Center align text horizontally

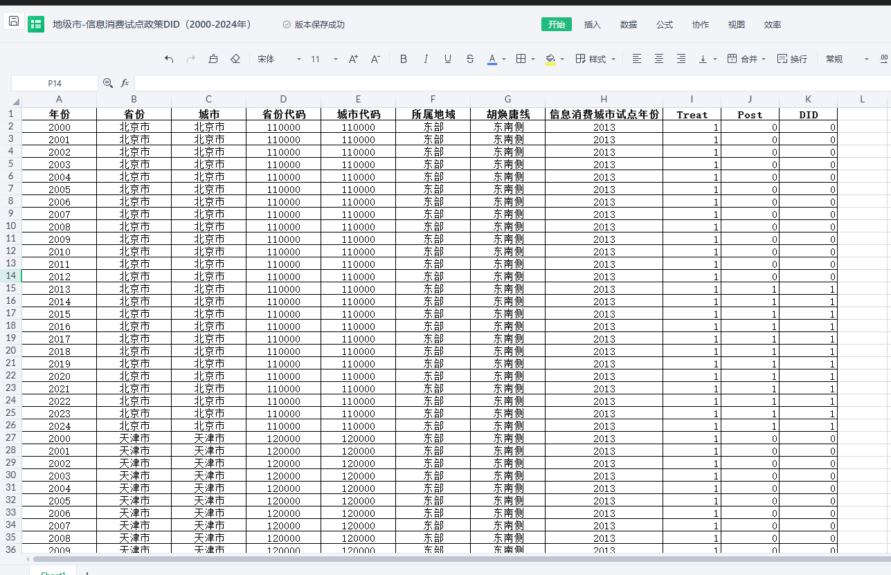click(659, 60)
